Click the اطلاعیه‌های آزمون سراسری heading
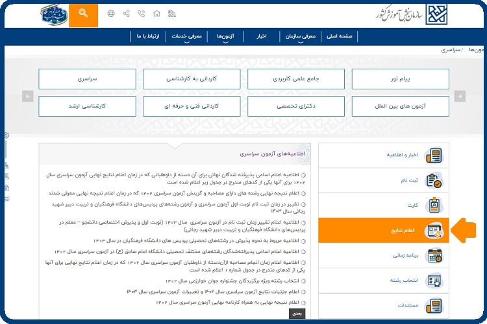Viewport: 487px width, 324px height. click(272, 154)
